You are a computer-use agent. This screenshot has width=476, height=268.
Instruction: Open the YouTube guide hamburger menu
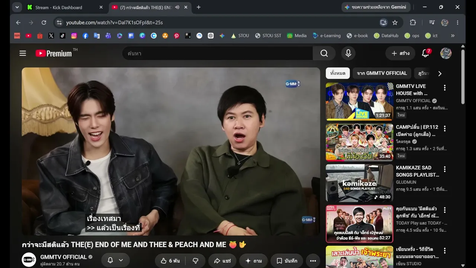click(x=23, y=53)
